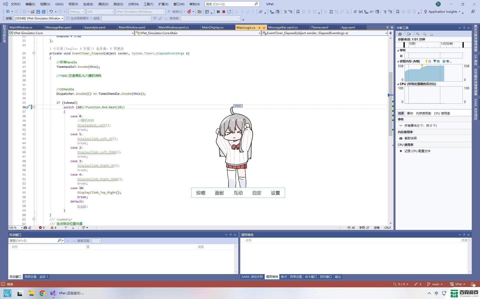Open the VPet-Simulator.Core project dropdown

click(x=71, y=33)
